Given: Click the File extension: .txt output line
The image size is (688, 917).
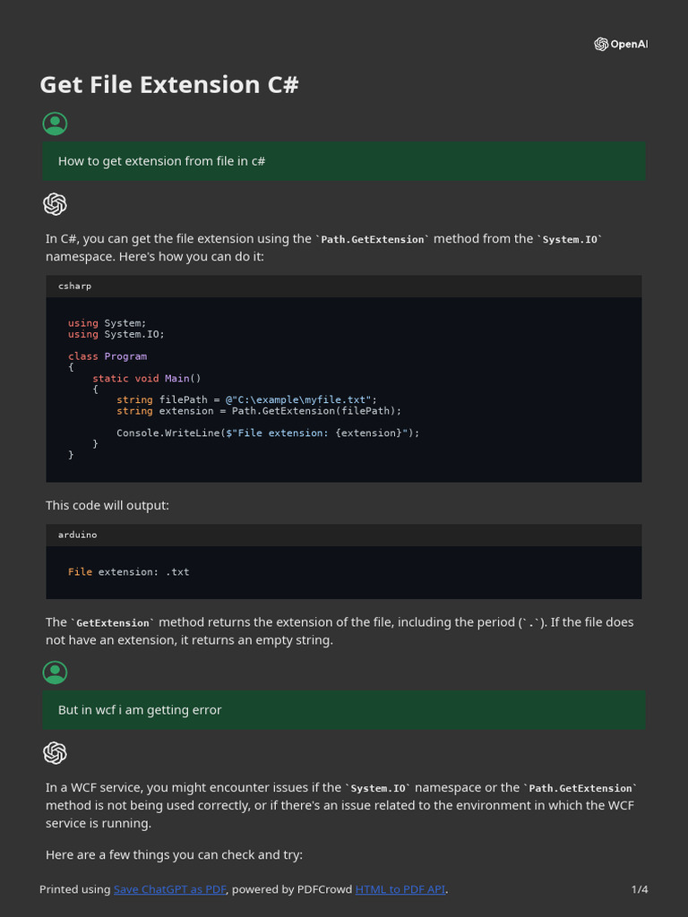Looking at the screenshot, I should 129,571.
